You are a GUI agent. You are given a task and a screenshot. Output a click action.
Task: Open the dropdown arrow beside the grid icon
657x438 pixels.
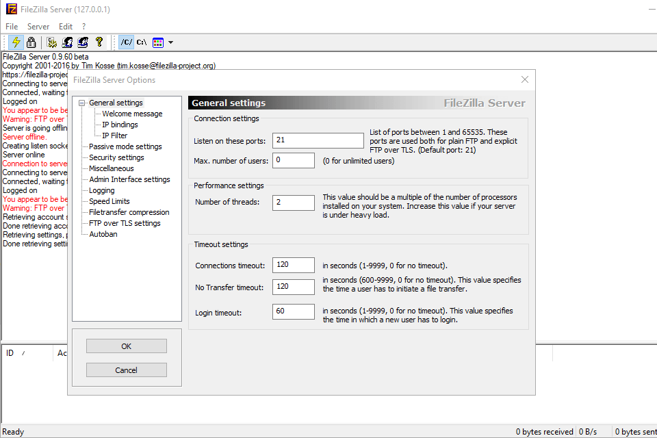170,42
